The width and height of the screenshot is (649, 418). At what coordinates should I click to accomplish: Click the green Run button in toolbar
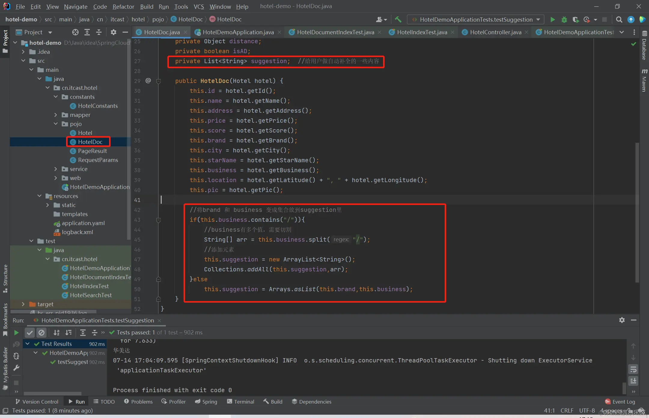(552, 20)
